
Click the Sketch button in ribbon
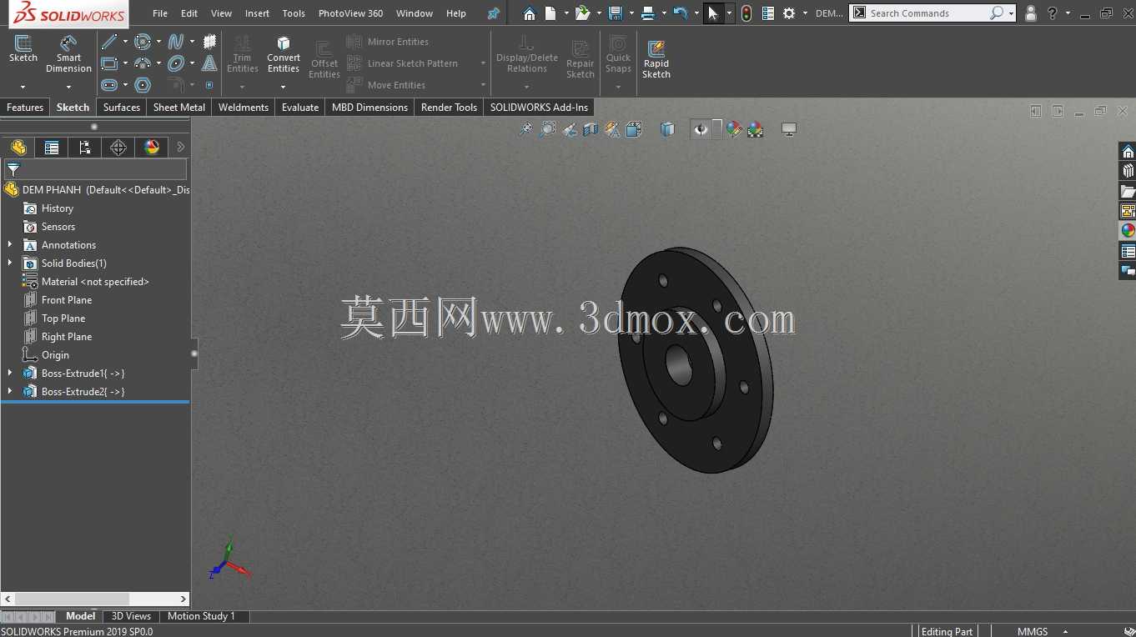[x=23, y=49]
